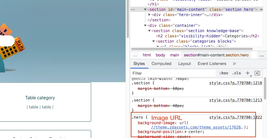
Task: Switch to the Computed tab
Action: (x=161, y=64)
